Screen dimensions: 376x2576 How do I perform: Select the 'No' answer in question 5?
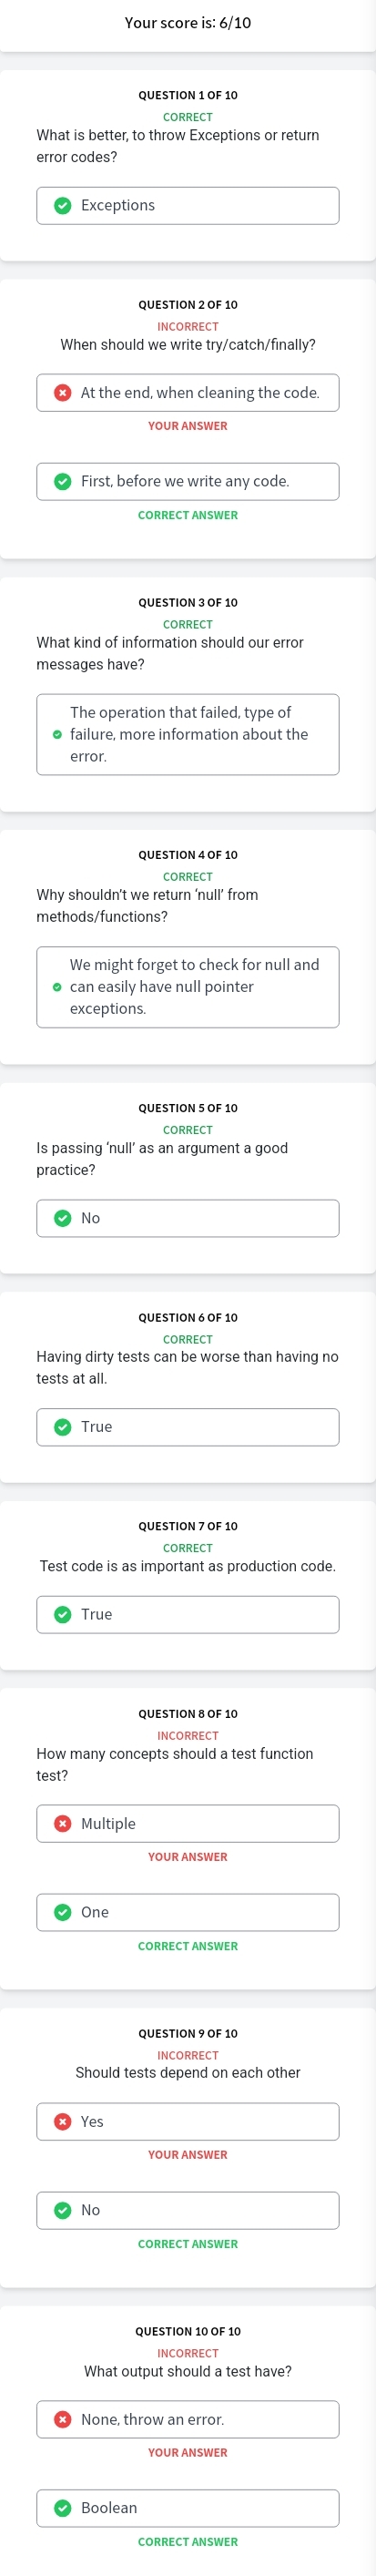pos(188,1218)
